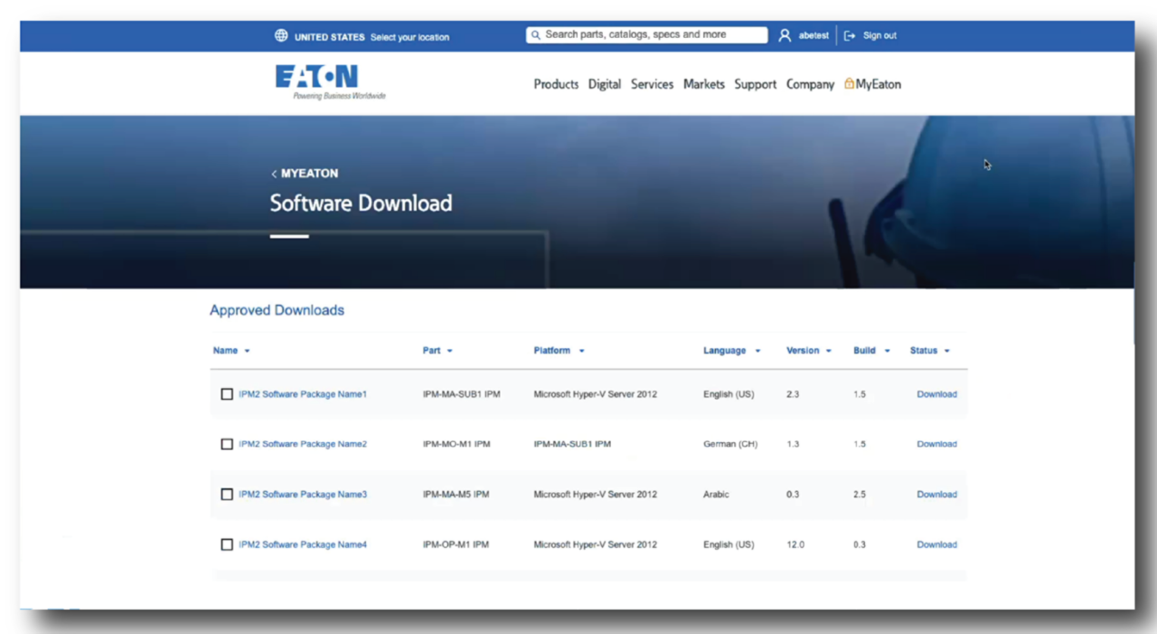Sort by the Name column header
The height and width of the screenshot is (634, 1157).
click(231, 351)
